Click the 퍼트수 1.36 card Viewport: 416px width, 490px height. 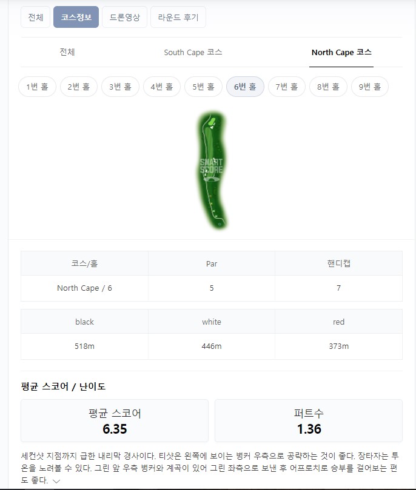pyautogui.click(x=309, y=421)
